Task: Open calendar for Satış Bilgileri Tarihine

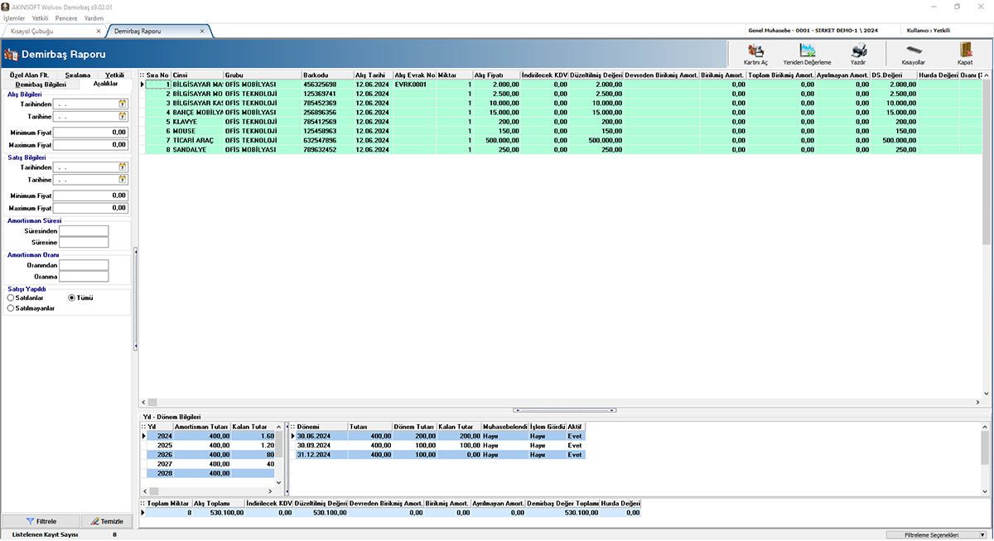Action: 122,180
